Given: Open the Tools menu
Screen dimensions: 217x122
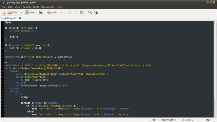Looking at the screenshot, I should click(36, 7).
